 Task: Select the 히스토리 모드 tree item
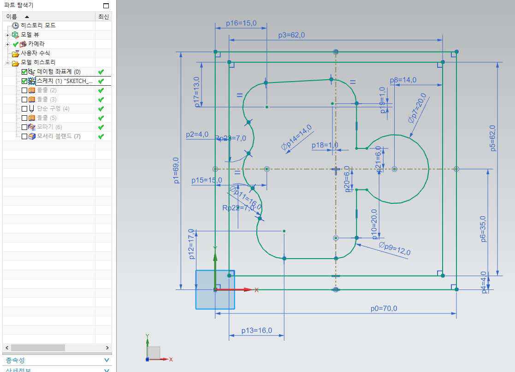coord(38,25)
